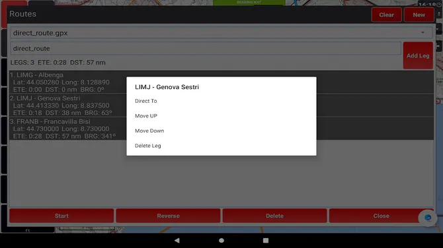
Task: Tap the Android recent apps square icon
Action: point(266,240)
